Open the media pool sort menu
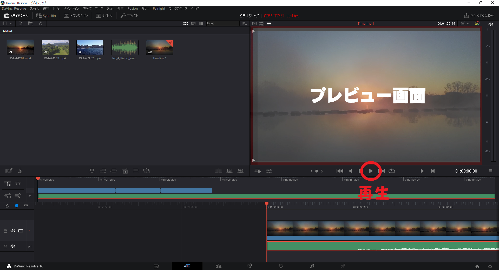 coord(245,23)
